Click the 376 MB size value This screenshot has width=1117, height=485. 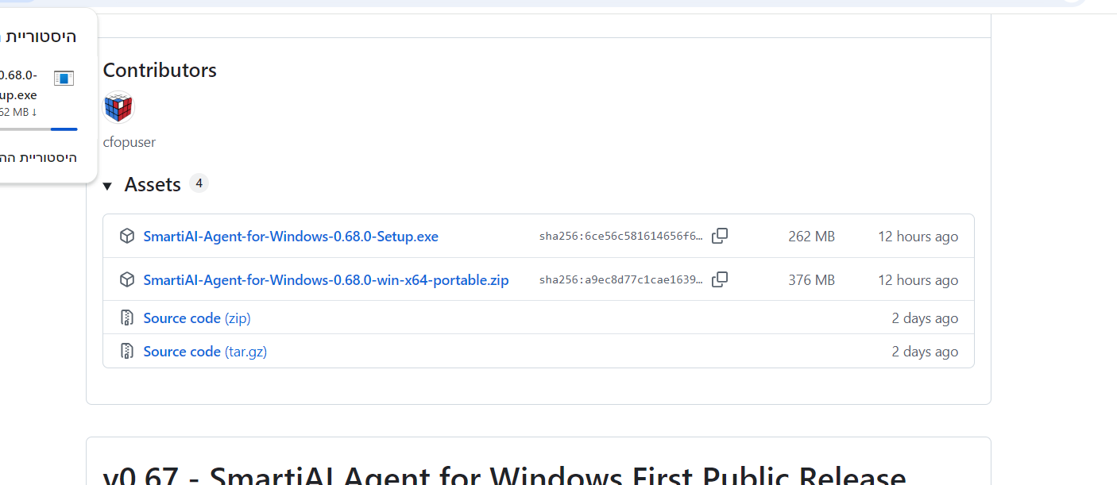(811, 280)
